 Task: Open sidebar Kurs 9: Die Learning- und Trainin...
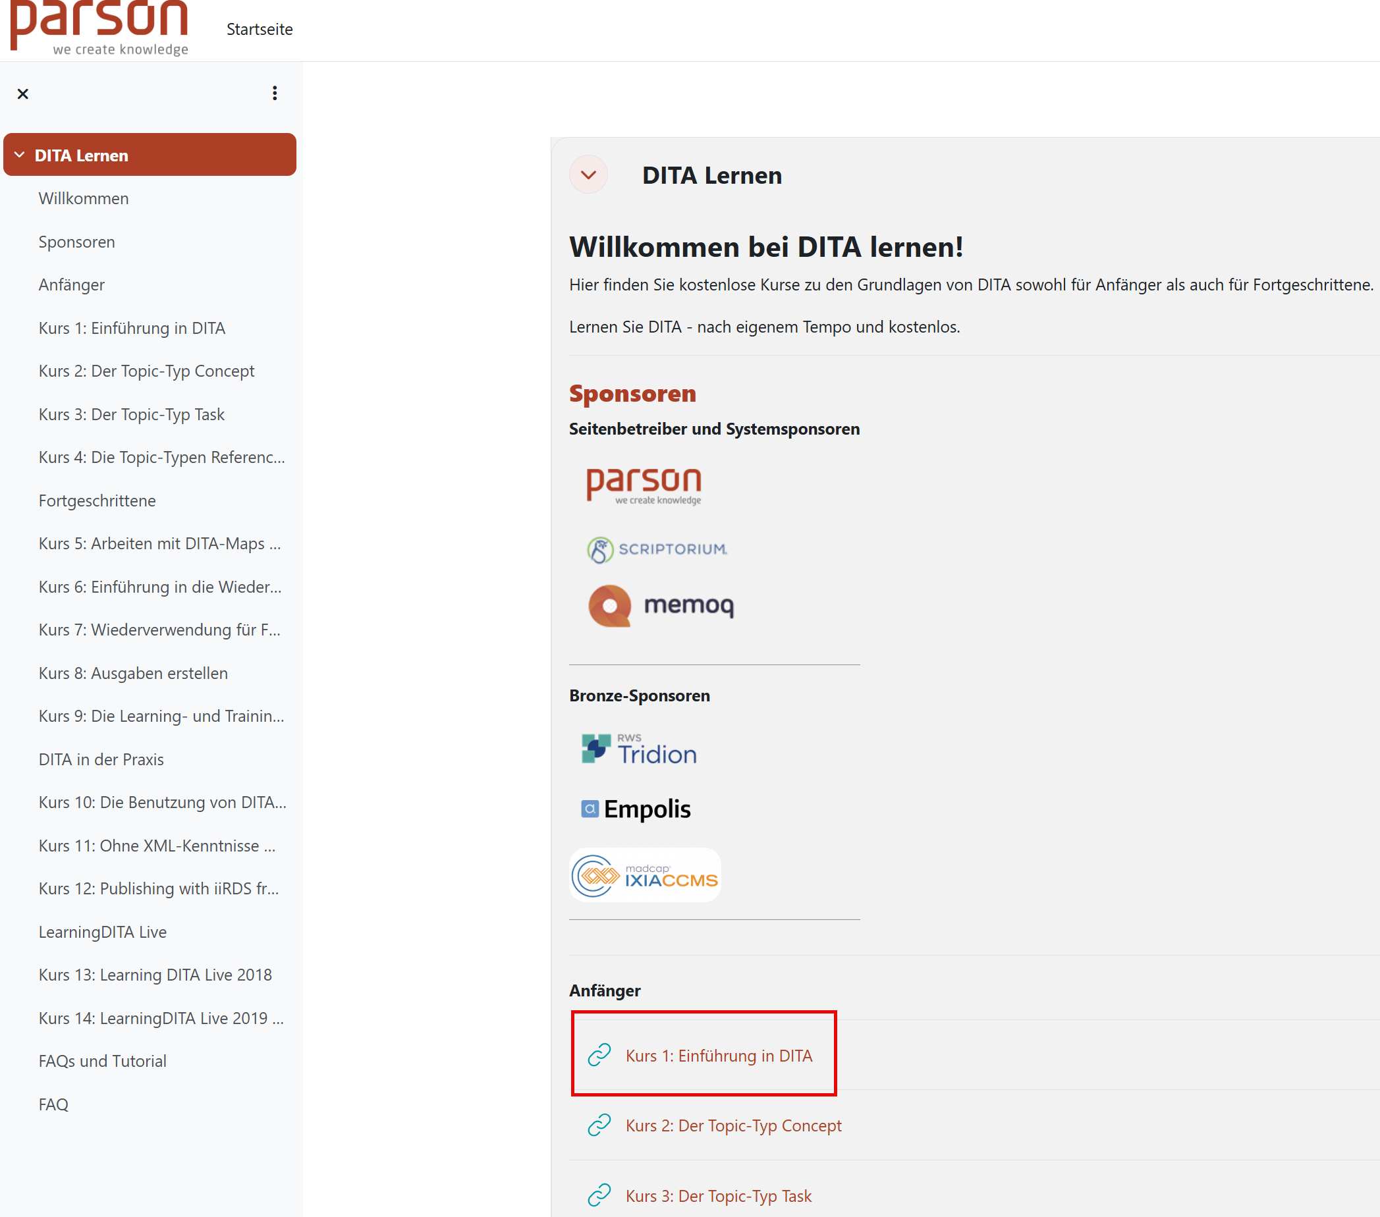point(161,716)
